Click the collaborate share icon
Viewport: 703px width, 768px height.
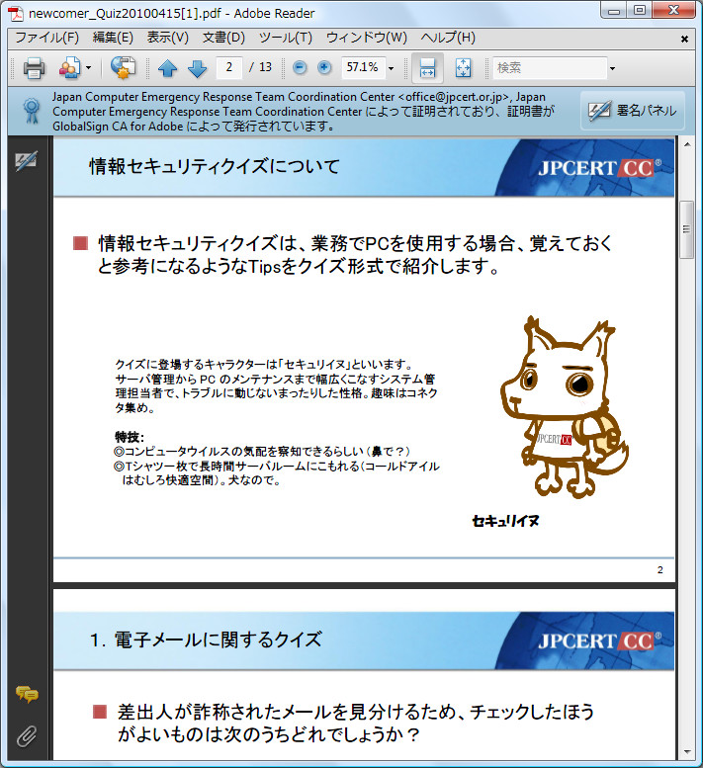70,67
